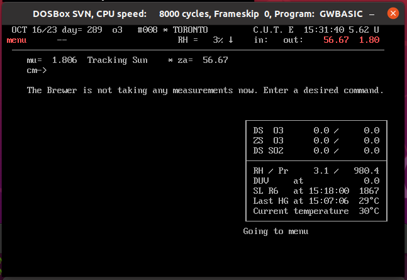Click the ZS O3 row in the data box

tap(316, 140)
